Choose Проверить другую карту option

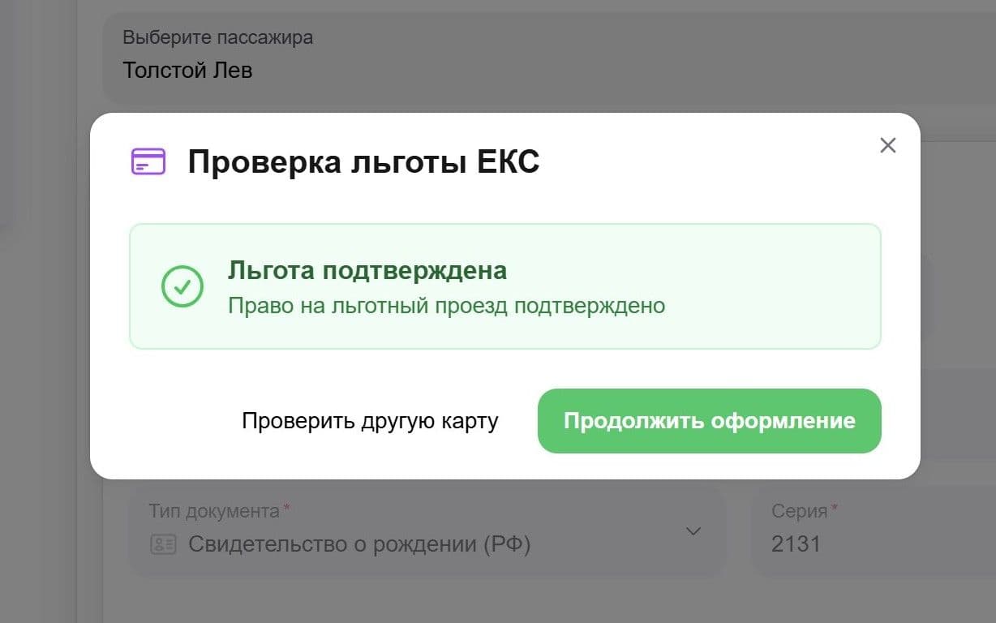(370, 421)
